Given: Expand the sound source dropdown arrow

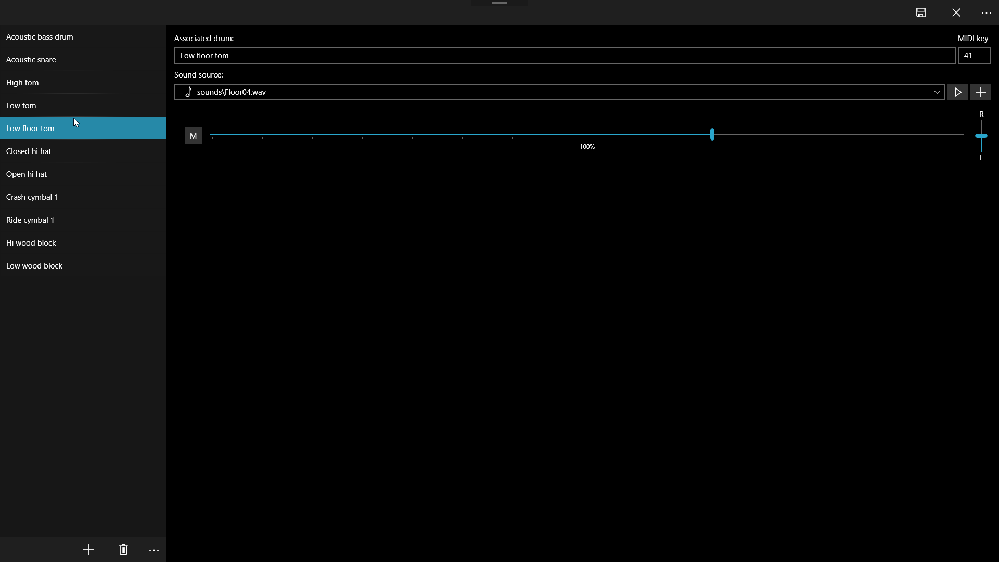Looking at the screenshot, I should click(937, 92).
